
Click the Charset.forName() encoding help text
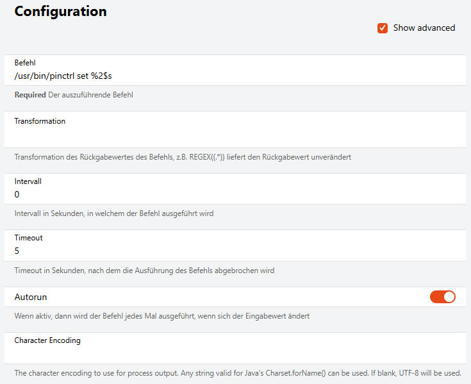click(237, 373)
